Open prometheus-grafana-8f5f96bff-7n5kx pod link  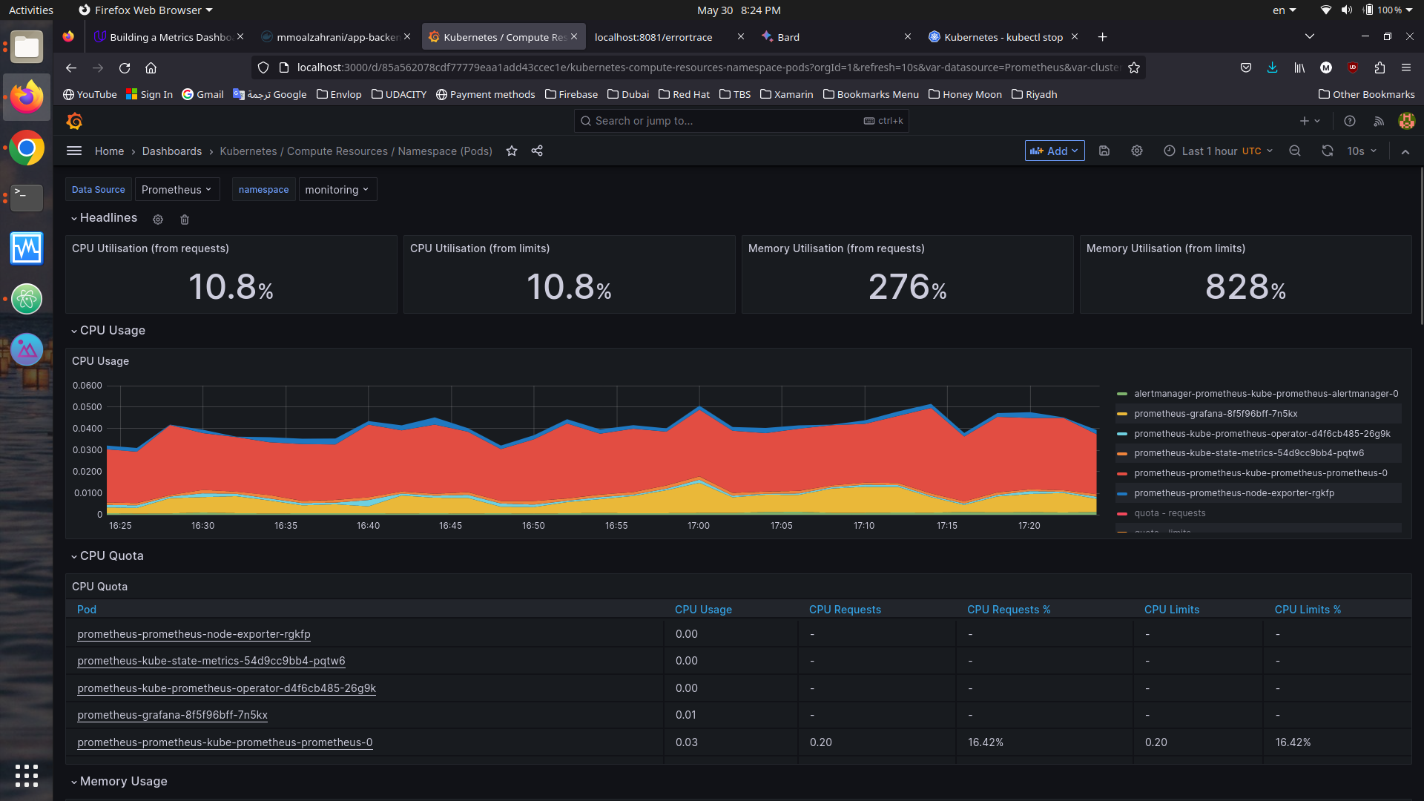(x=172, y=715)
